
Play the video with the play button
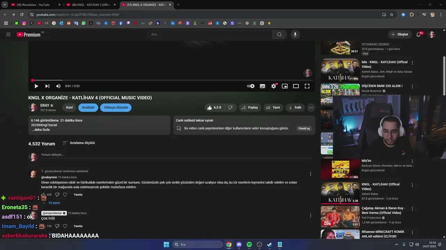36,86
